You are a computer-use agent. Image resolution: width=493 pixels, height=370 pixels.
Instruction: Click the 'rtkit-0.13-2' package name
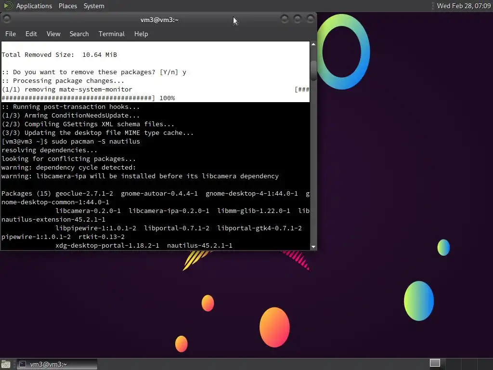coord(102,237)
